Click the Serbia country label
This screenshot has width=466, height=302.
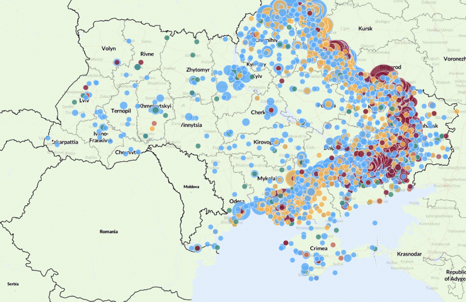pos(11,283)
